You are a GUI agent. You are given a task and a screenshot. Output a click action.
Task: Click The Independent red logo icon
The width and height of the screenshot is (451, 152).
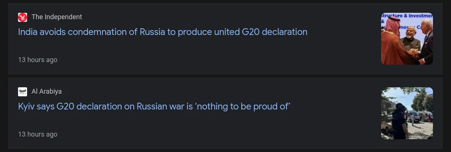coord(23,17)
